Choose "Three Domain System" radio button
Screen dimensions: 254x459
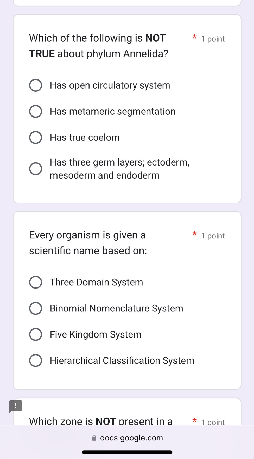[36, 282]
